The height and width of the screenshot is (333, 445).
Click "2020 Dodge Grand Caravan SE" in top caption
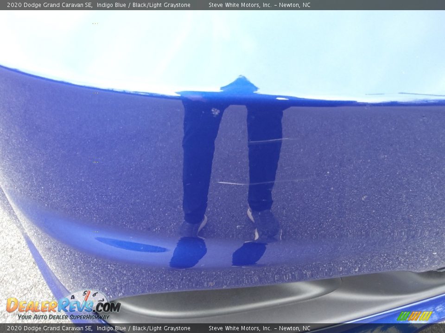[x=49, y=5]
